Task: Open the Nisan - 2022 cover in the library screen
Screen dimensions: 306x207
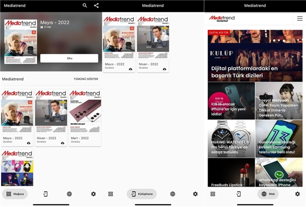Action: (153, 37)
